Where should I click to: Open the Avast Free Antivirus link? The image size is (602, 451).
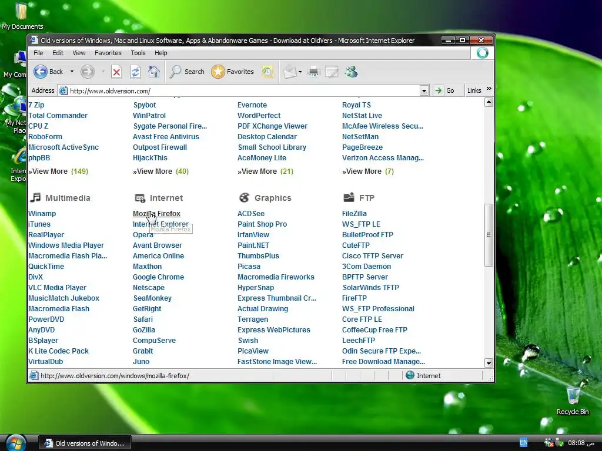coord(166,136)
